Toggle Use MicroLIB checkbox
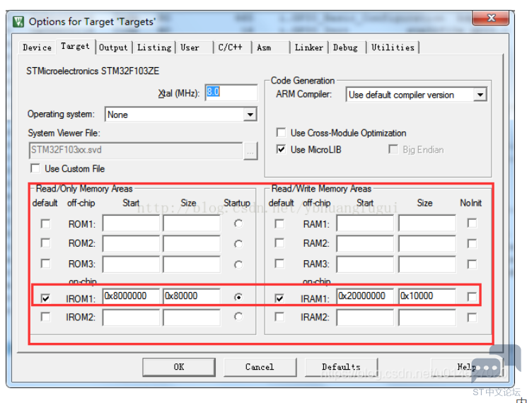 coord(281,149)
